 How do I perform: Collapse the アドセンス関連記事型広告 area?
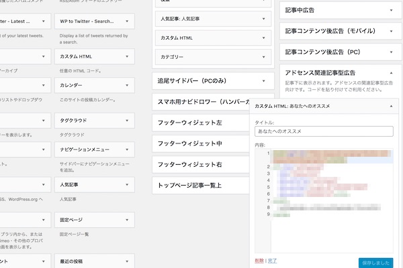click(391, 73)
